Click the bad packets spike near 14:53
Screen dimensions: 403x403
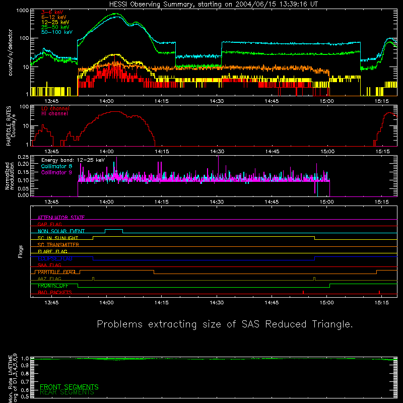(x=303, y=292)
